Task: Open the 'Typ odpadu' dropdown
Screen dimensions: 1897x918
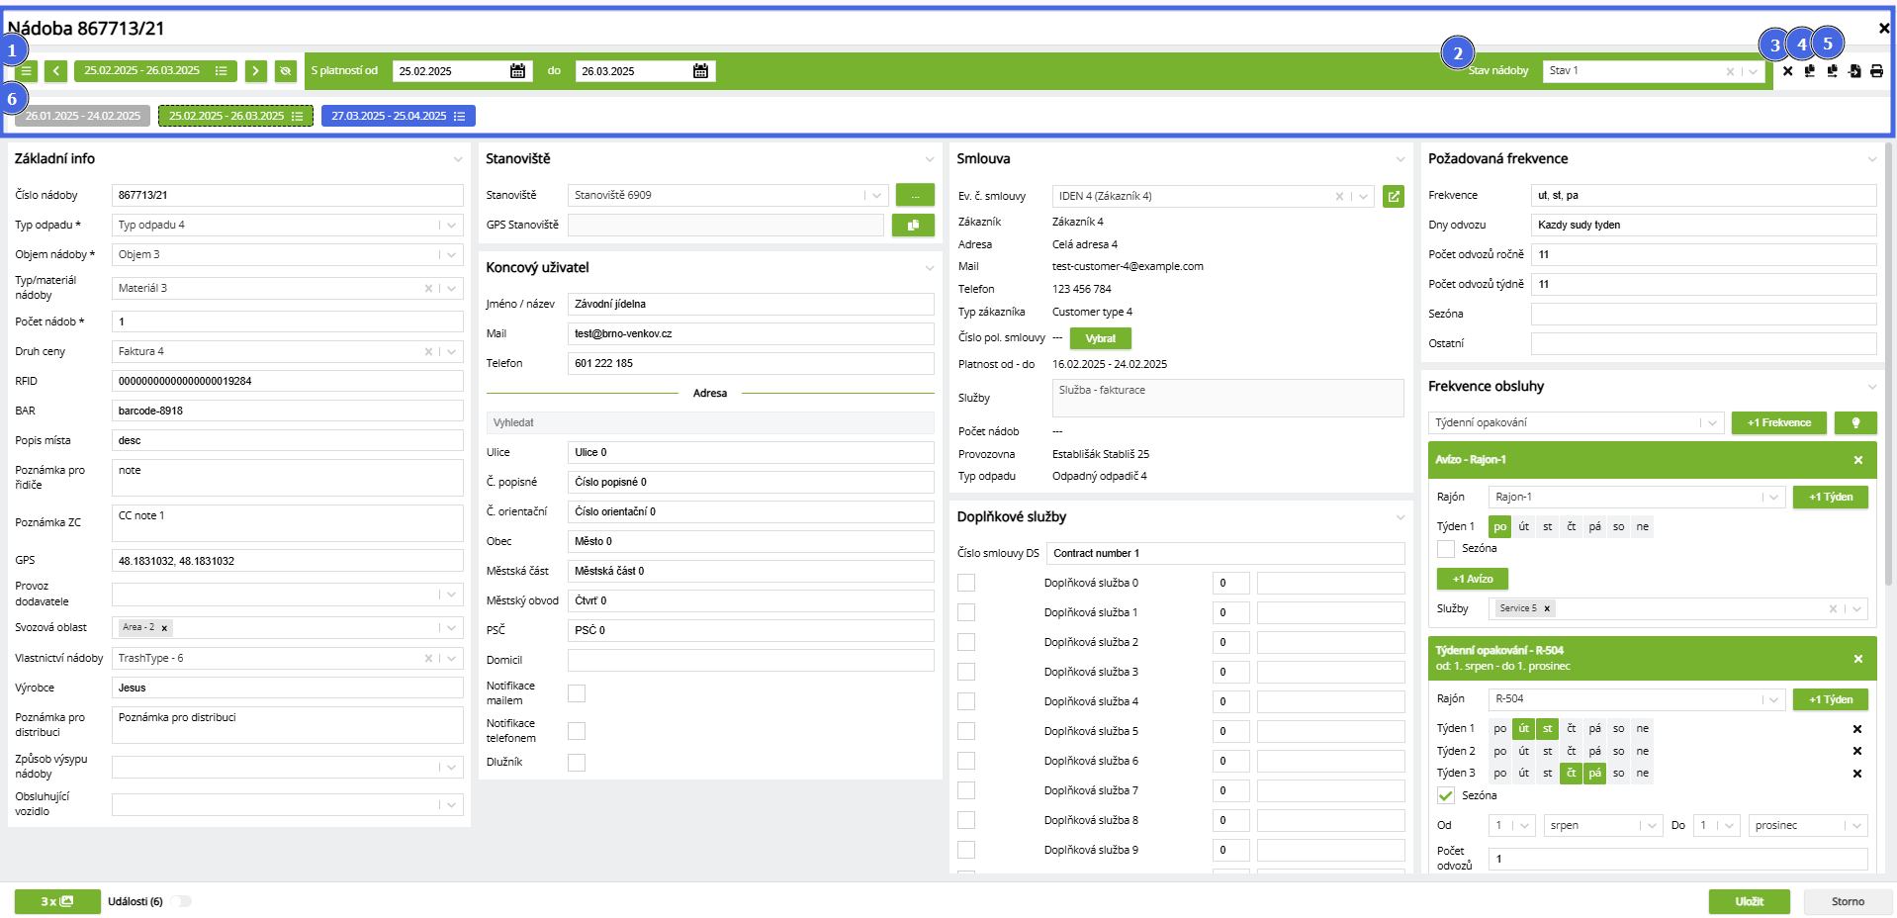Action: coord(288,226)
